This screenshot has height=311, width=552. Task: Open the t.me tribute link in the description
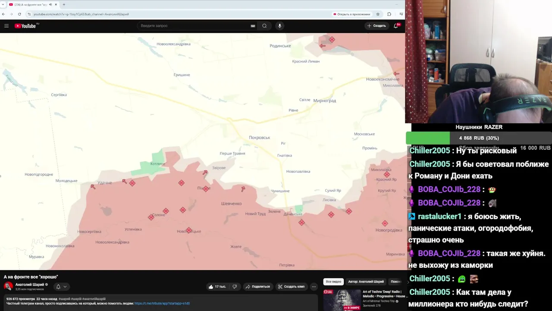[x=162, y=303]
